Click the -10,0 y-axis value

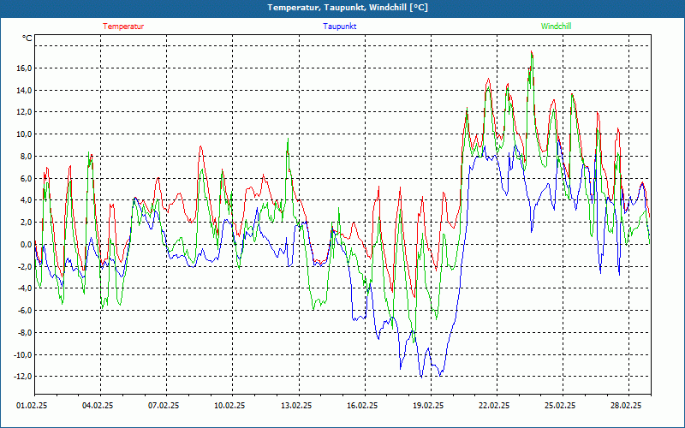click(23, 354)
